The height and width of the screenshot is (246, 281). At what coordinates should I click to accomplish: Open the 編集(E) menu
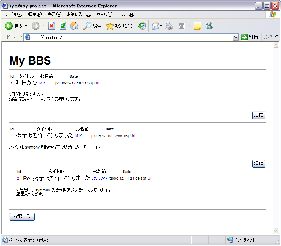pos(35,15)
